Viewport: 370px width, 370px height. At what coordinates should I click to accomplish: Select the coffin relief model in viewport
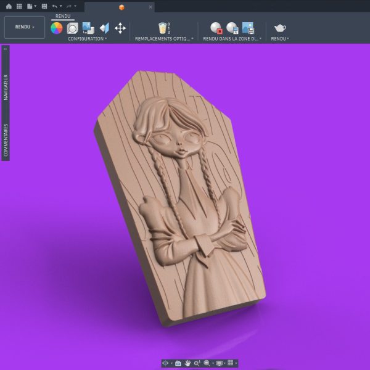180,198
